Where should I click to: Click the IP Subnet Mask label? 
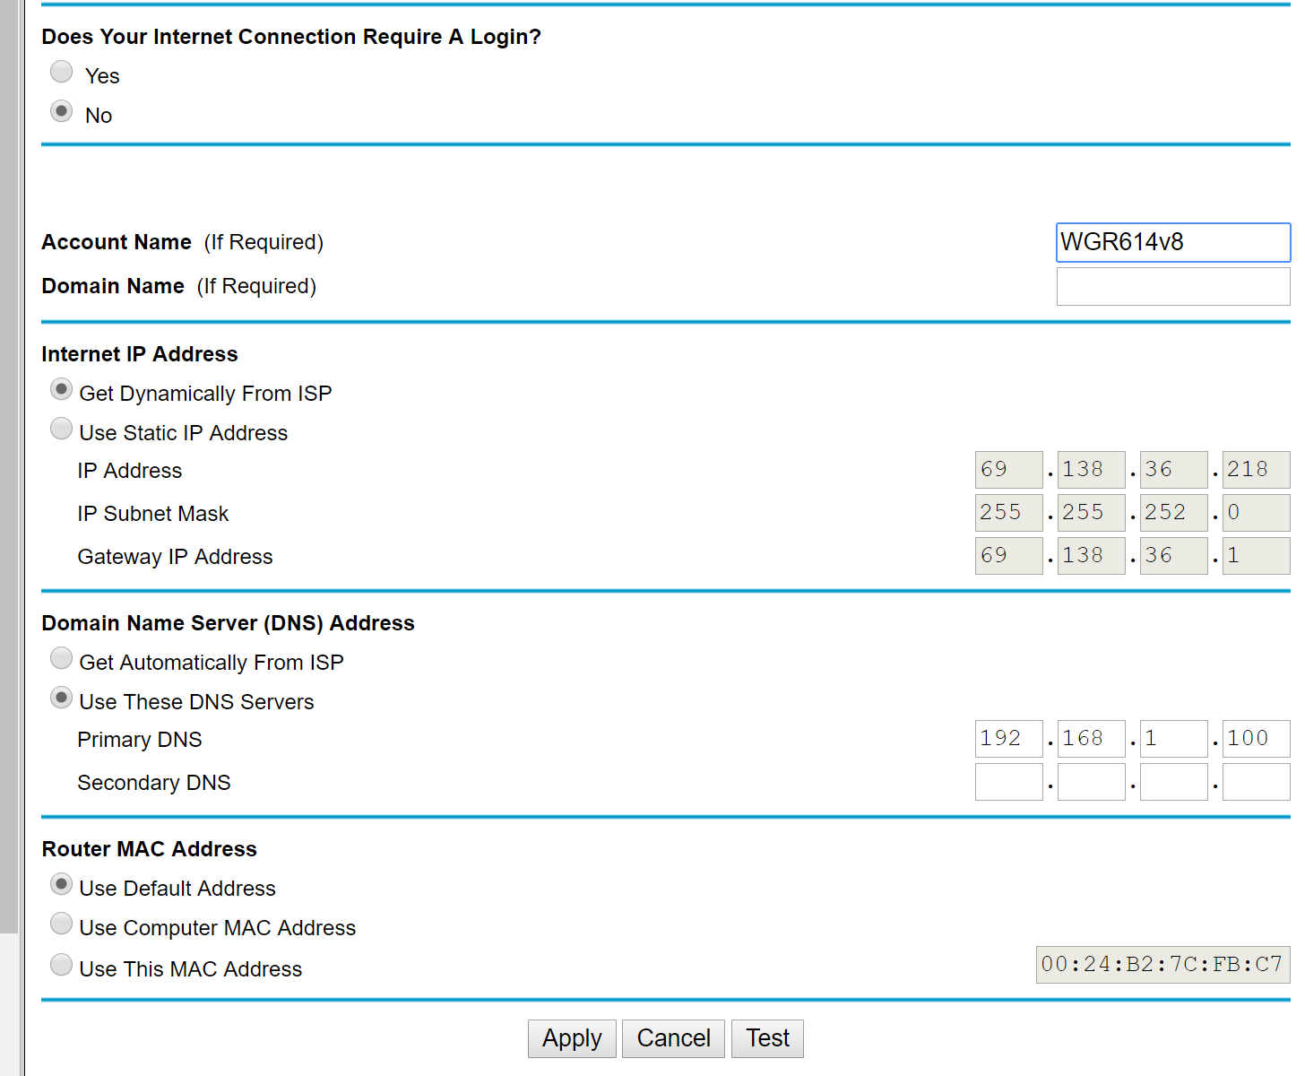click(x=153, y=514)
